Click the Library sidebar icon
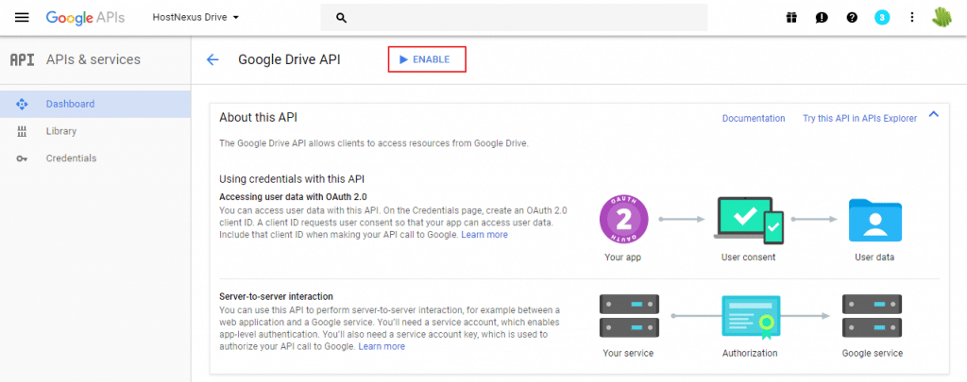The image size is (967, 382). pos(22,131)
